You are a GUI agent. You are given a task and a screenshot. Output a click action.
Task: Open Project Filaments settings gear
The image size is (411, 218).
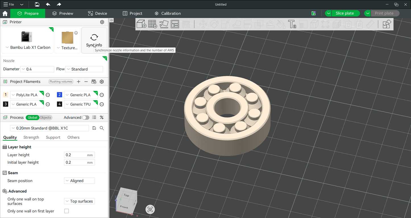(x=102, y=81)
